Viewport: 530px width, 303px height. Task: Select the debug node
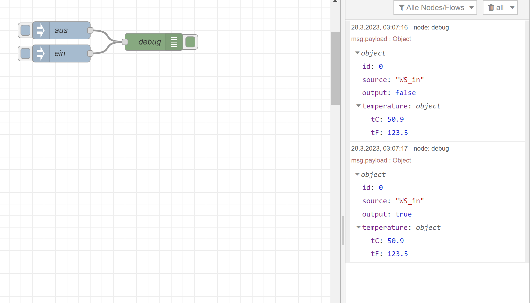click(154, 42)
